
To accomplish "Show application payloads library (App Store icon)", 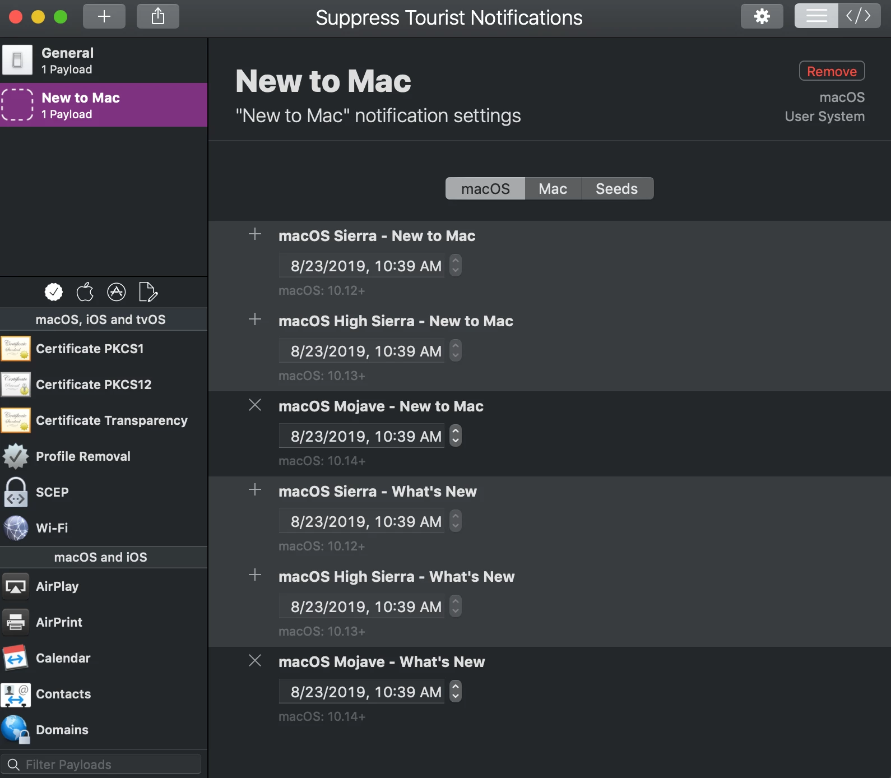I will click(117, 291).
